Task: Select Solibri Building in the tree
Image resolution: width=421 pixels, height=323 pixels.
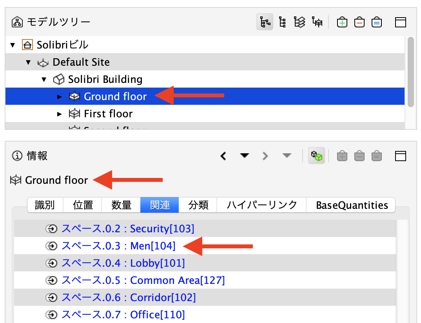Action: point(105,79)
